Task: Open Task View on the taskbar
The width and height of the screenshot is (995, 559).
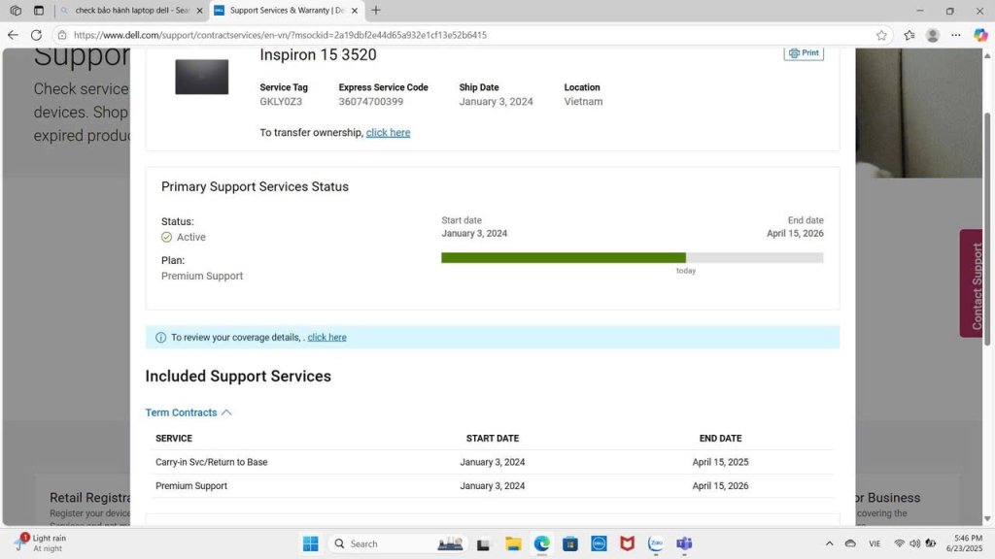Action: pyautogui.click(x=483, y=543)
